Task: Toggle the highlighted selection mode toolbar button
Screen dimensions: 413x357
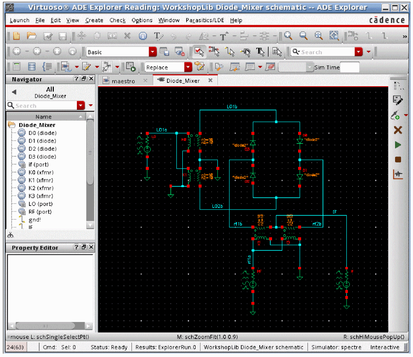Action: (x=198, y=52)
